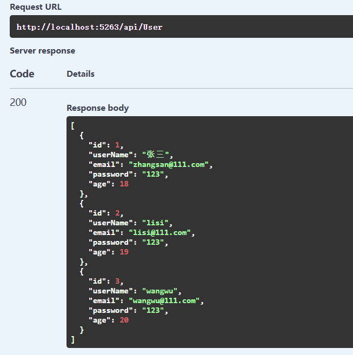Click the 'Code' column header
This screenshot has width=353, height=355.
coord(22,74)
